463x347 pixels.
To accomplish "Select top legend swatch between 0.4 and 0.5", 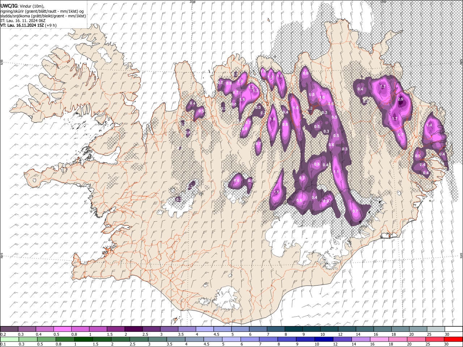I will (44, 329).
